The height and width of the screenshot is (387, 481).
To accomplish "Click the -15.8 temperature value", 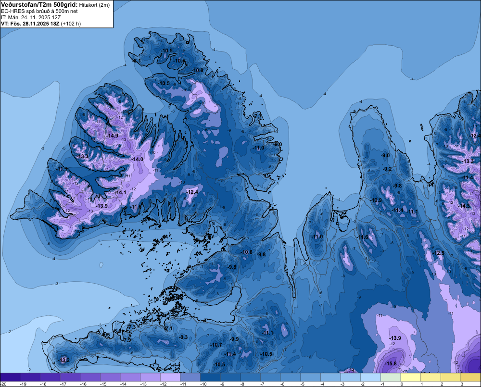I will click(x=391, y=364).
